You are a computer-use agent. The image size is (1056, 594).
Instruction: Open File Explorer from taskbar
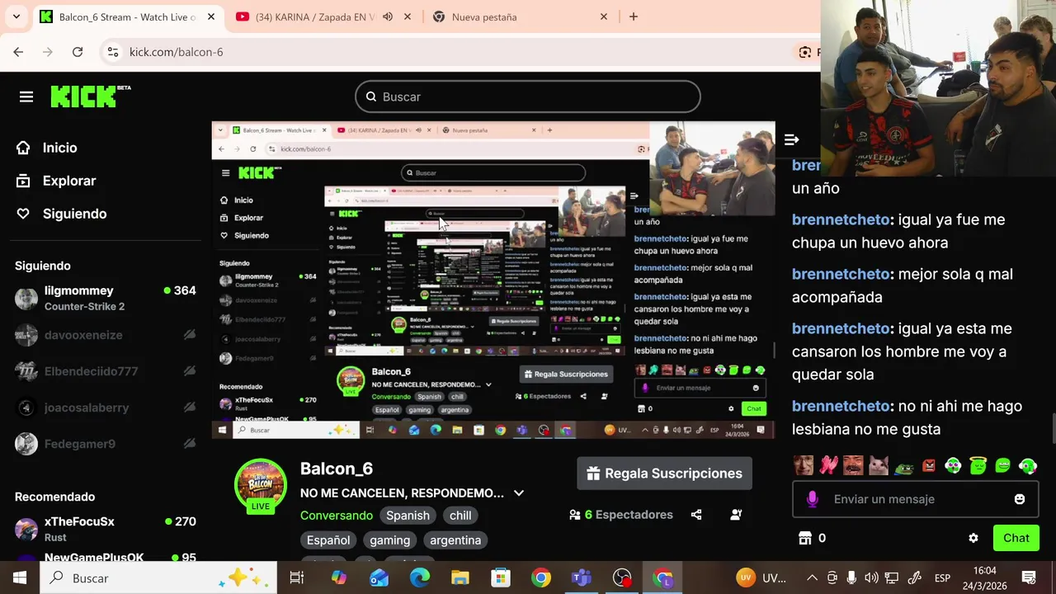click(x=460, y=577)
